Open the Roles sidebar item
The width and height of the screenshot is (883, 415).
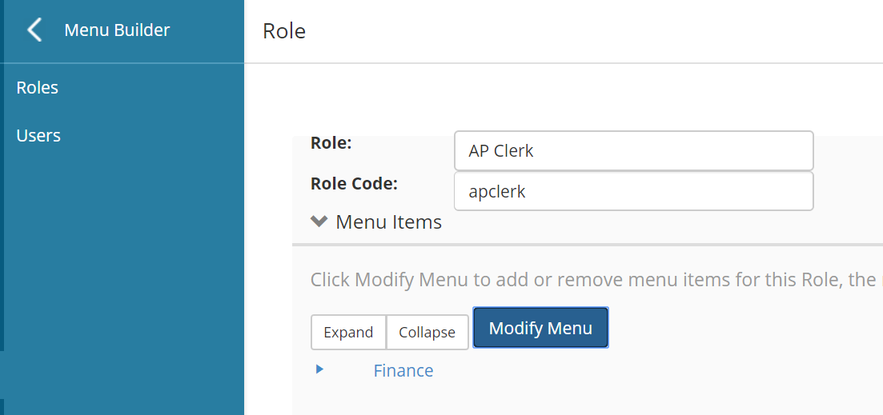tap(38, 87)
